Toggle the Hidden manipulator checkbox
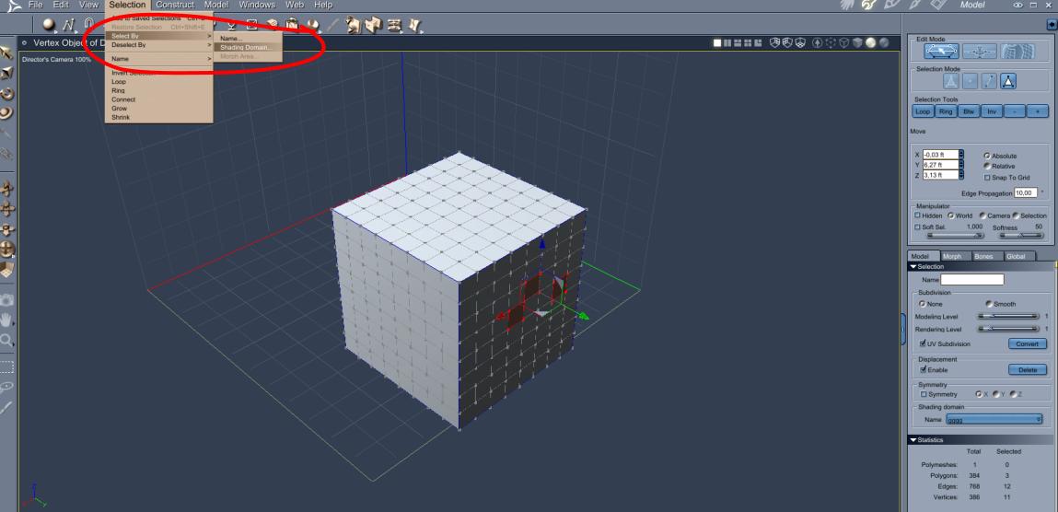This screenshot has width=1058, height=512. 918,215
